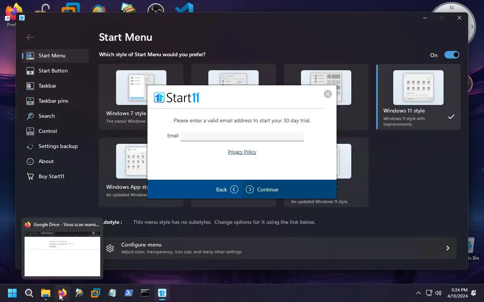Click the Taskbar sidebar icon
This screenshot has height=302, width=484.
click(x=30, y=86)
